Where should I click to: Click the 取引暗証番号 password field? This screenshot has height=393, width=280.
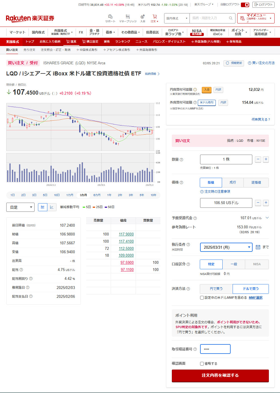coord(215,349)
